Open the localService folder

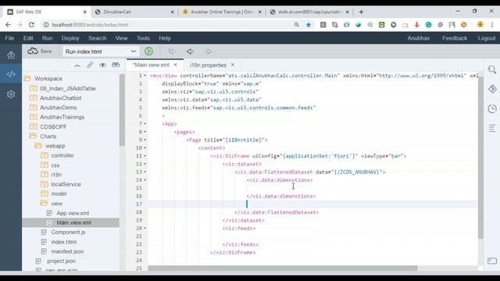tap(66, 184)
